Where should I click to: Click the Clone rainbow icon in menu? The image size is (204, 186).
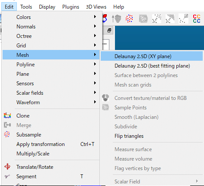point(7,115)
